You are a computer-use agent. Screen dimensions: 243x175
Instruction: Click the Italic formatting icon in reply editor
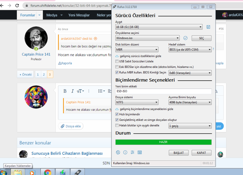72,91
